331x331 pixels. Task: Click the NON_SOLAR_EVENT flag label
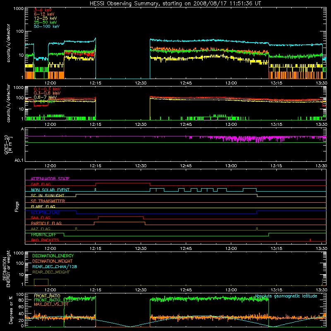tap(50, 190)
